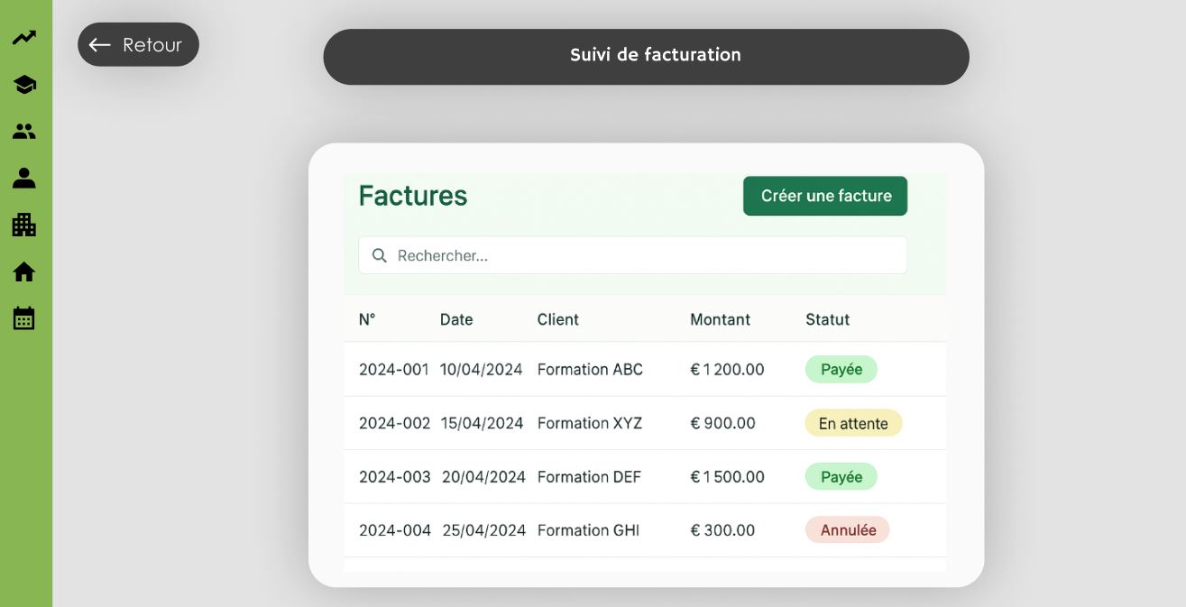This screenshot has width=1186, height=607.
Task: Go to the home icon in sidebar
Action: point(24,271)
